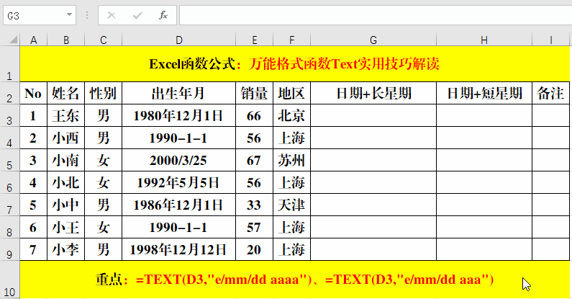Viewport: 572px width, 299px height.
Task: Click the date cell '1980年12月1日'
Action: [x=178, y=115]
